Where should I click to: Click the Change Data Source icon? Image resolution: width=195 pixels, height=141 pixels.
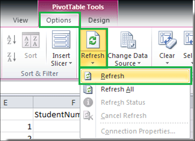[x=128, y=40]
